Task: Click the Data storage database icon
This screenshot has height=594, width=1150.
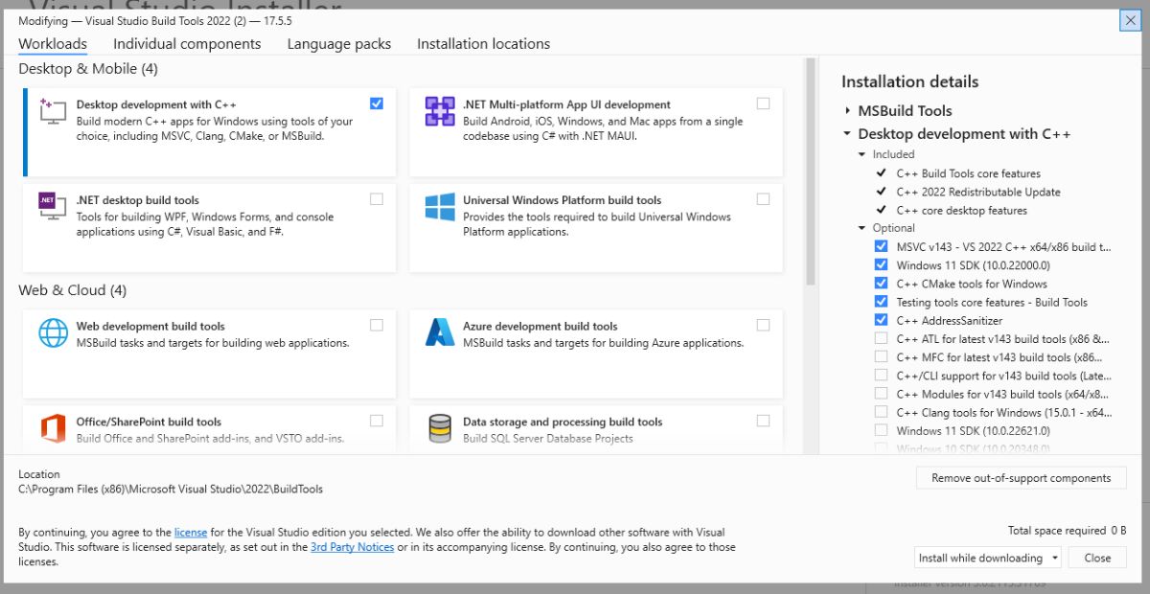Action: (x=440, y=428)
